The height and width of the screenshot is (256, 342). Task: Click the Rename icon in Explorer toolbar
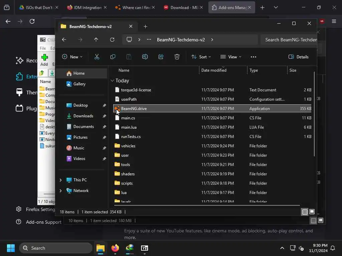coord(145,57)
